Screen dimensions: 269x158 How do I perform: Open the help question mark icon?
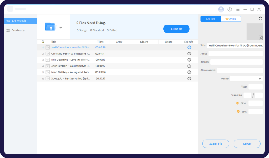[229, 9]
